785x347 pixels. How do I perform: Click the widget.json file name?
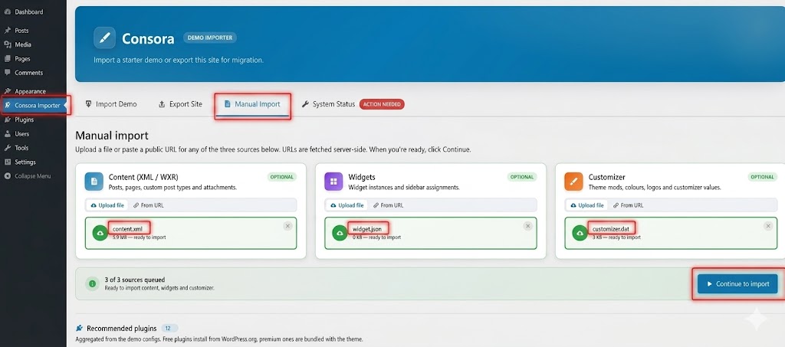pyautogui.click(x=367, y=229)
